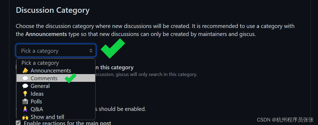Click the raised hands icon beside Show and tell
The image size is (318, 125).
coord(25,117)
